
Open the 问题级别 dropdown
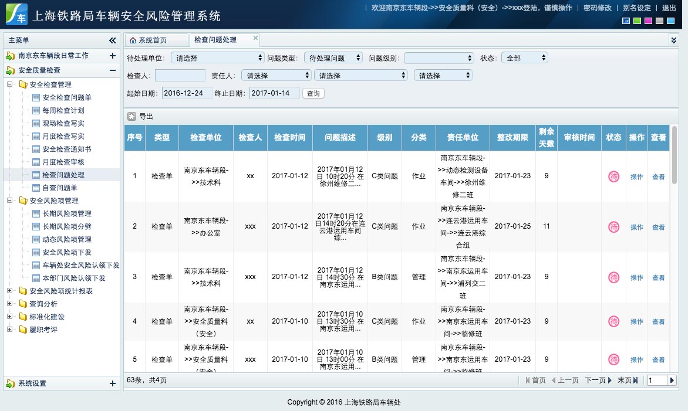(x=438, y=58)
